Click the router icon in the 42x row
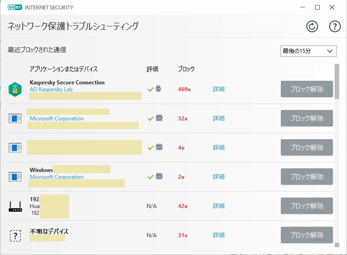Screen dimensions: 347x255 (15, 206)
